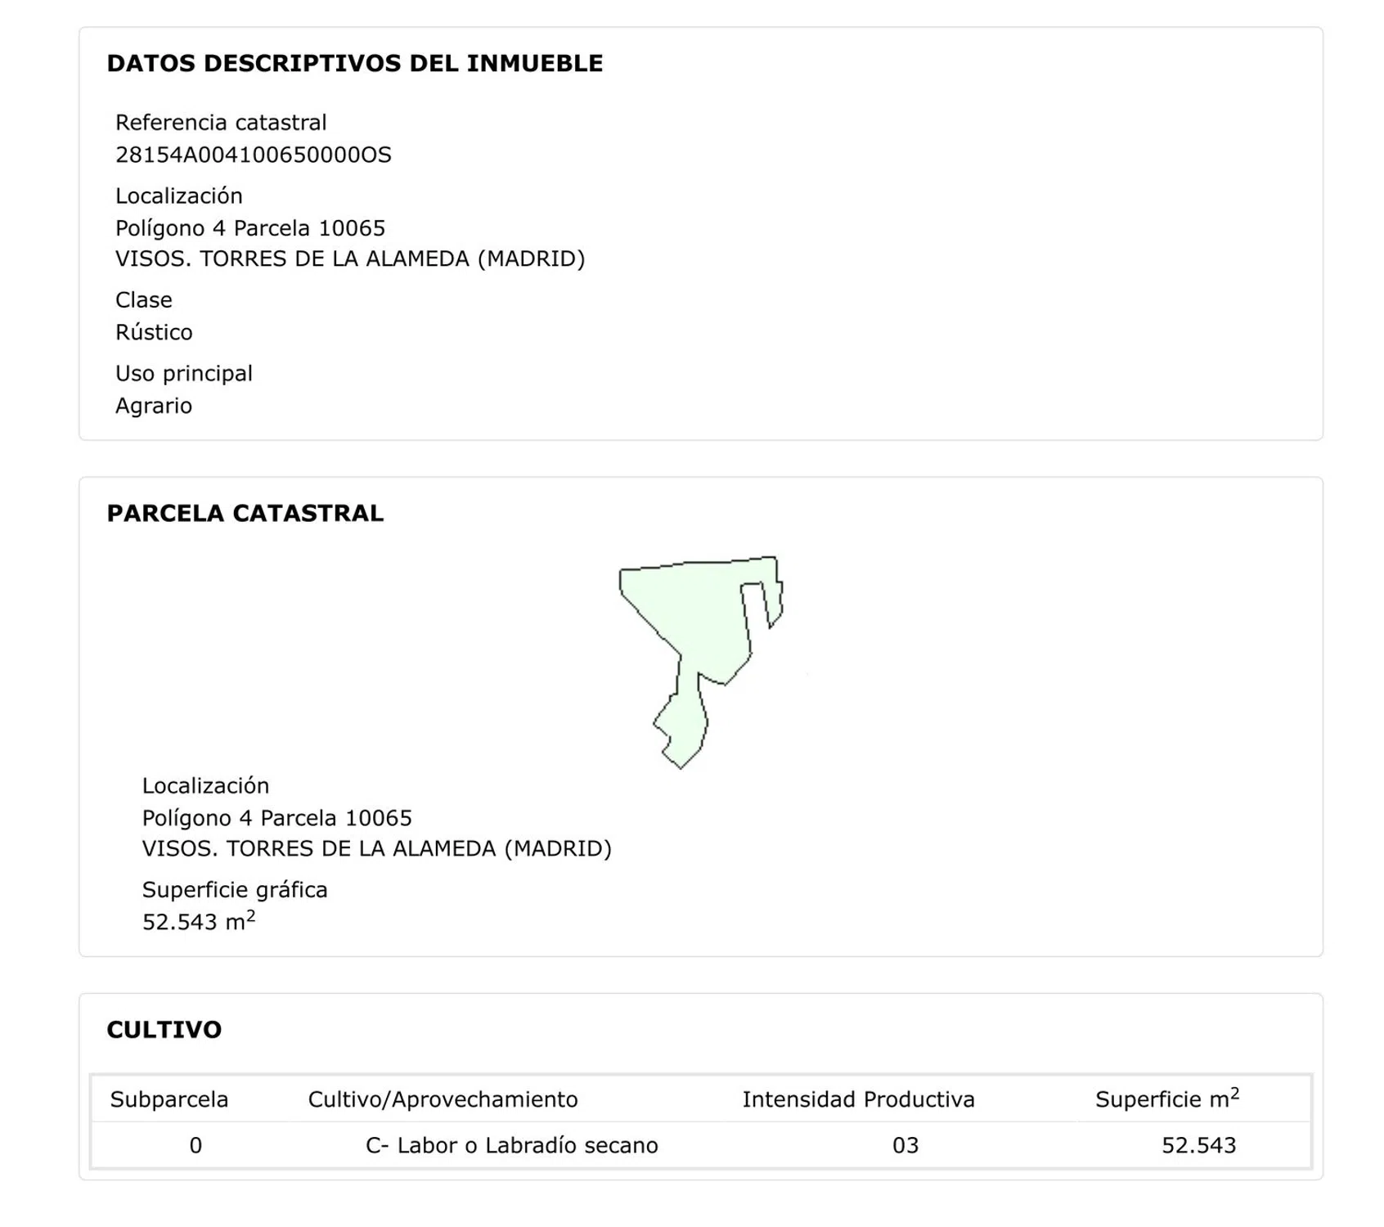Image resolution: width=1384 pixels, height=1227 pixels.
Task: Click the cadastral reference number 28154A004100650000OS
Action: [253, 155]
